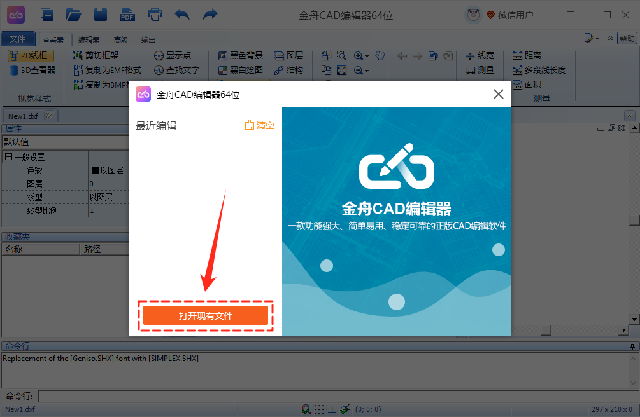Select 多段线长度 measurement
The height and width of the screenshot is (417, 640).
point(539,70)
